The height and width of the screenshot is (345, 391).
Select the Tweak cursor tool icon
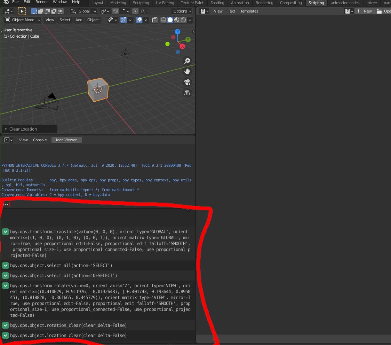click(22, 11)
